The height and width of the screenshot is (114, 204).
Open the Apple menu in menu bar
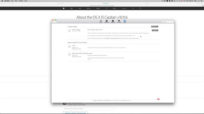(x=2, y=1)
